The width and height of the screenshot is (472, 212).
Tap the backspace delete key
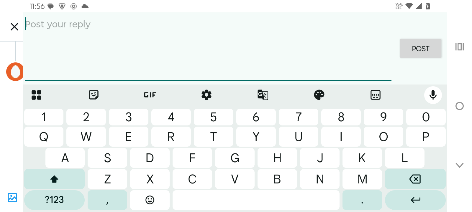(415, 179)
